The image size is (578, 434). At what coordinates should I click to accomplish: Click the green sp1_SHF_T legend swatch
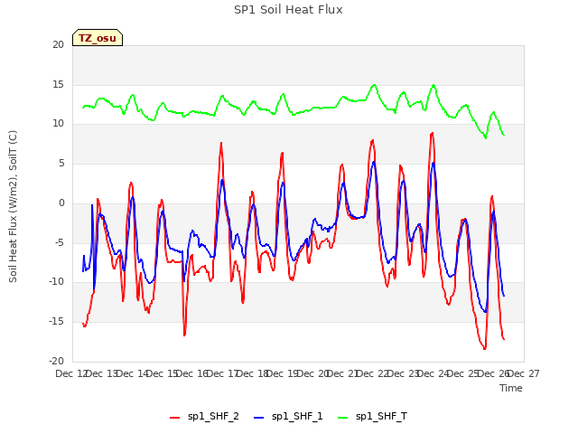pyautogui.click(x=343, y=418)
